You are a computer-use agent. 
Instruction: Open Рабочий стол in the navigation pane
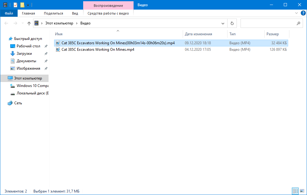(x=28, y=46)
